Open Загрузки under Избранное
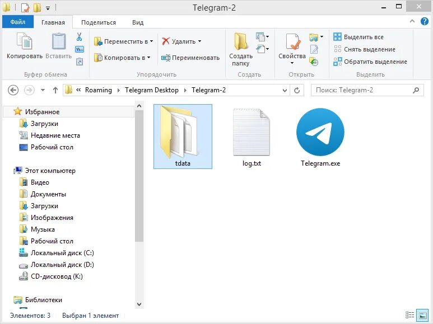Screen dimensions: 433x324 pos(44,124)
